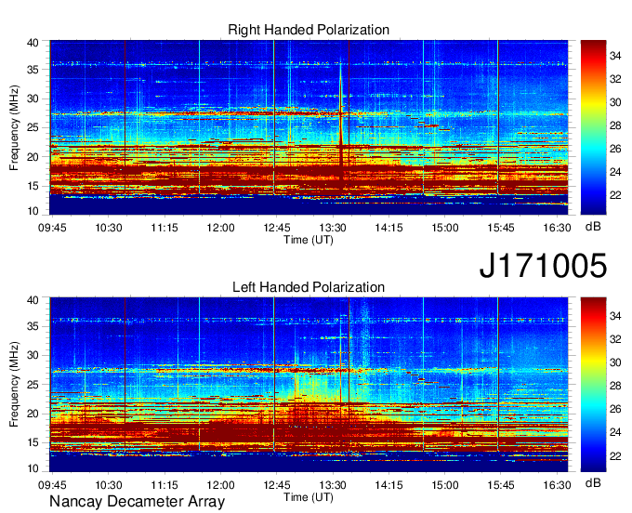Image resolution: width=632 pixels, height=513 pixels.
Task: Click the 09:45 tick under Right Handed plot
Action: (x=52, y=228)
